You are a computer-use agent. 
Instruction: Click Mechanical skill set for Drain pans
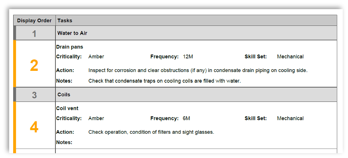(290, 57)
